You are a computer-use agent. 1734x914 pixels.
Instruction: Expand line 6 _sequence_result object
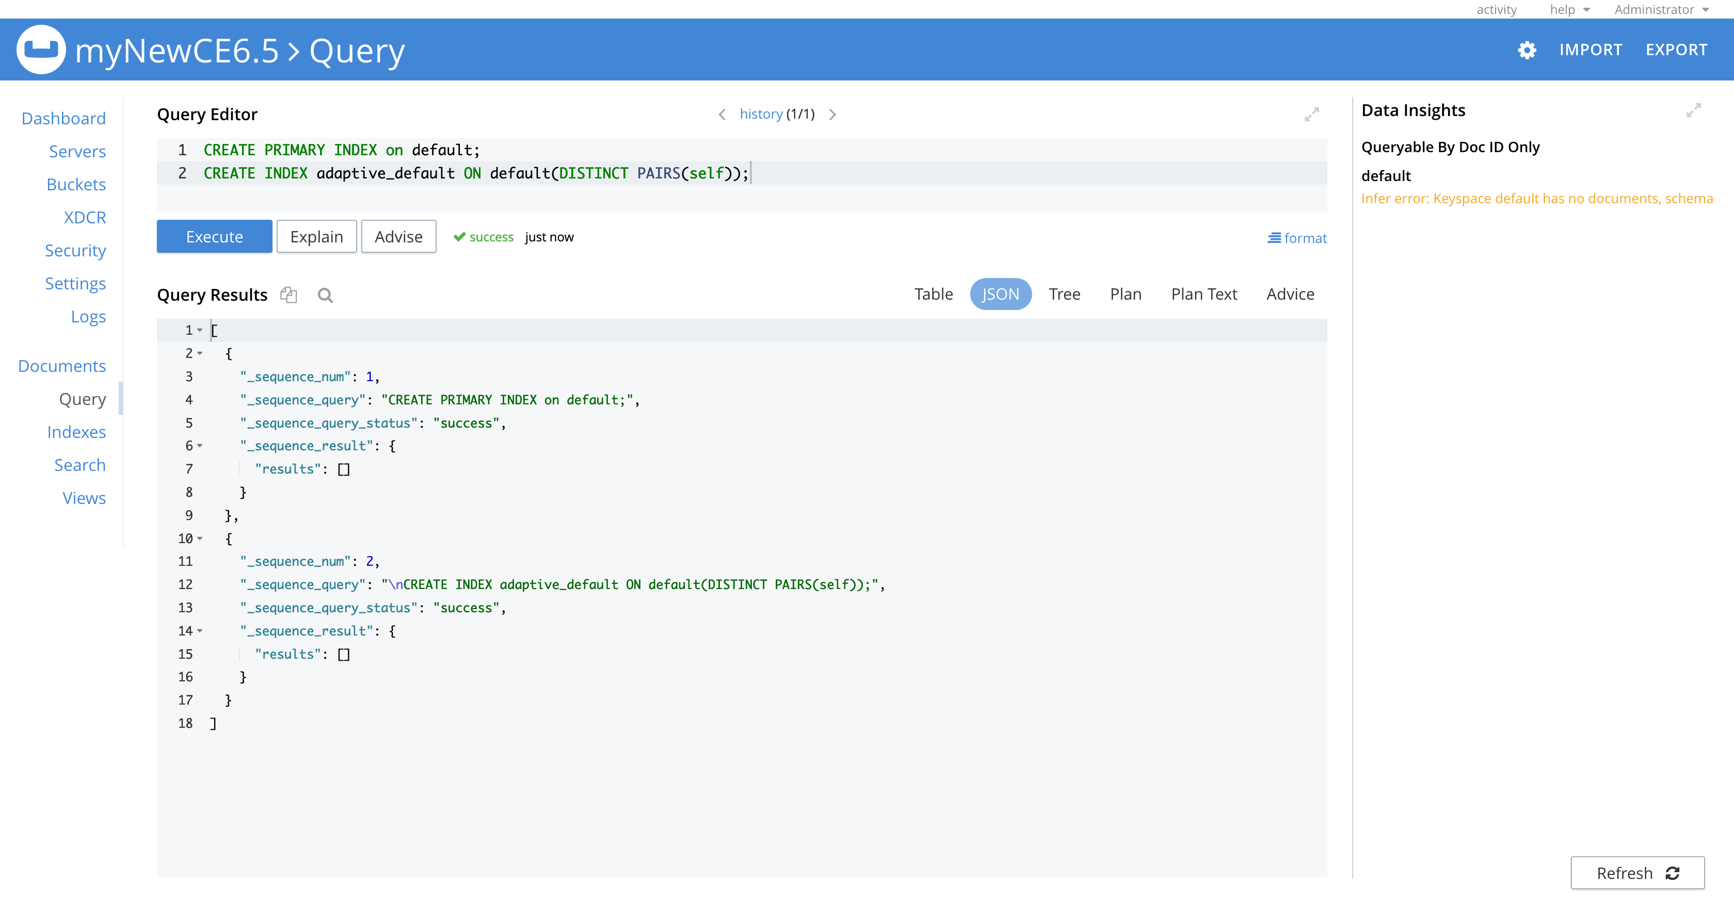[198, 445]
